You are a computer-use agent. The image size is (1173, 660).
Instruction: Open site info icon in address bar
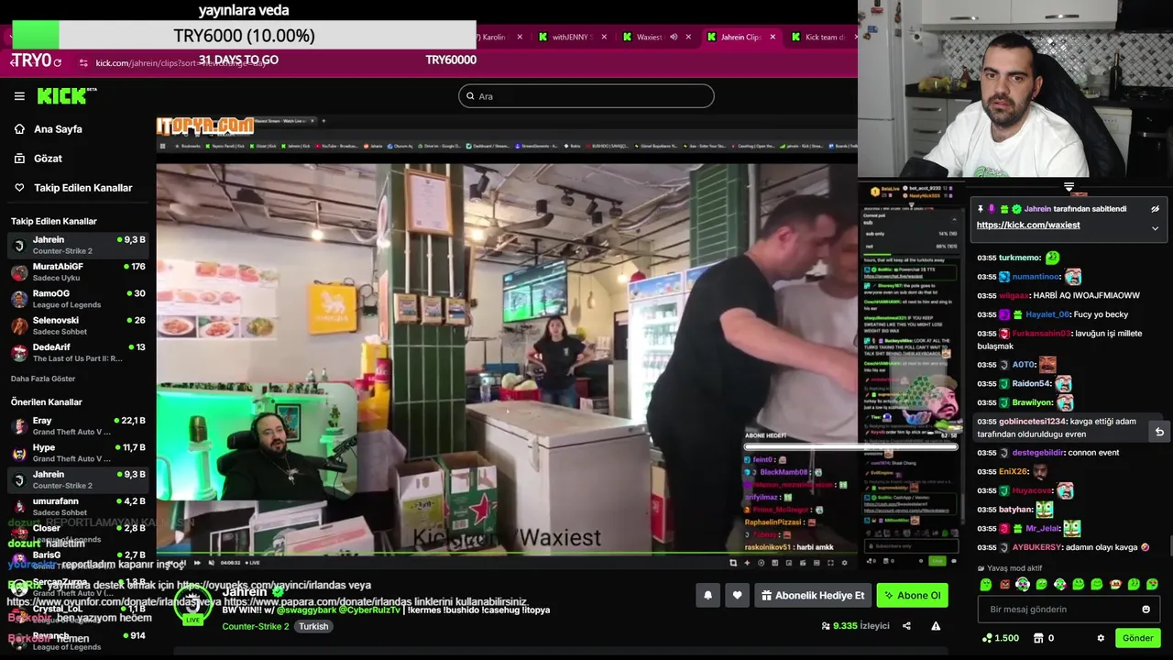coord(83,62)
